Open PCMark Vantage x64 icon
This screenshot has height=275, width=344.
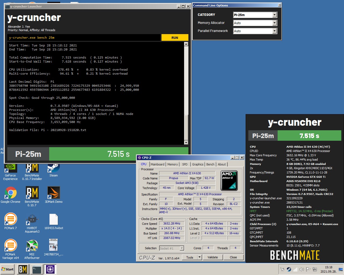tap(10, 249)
